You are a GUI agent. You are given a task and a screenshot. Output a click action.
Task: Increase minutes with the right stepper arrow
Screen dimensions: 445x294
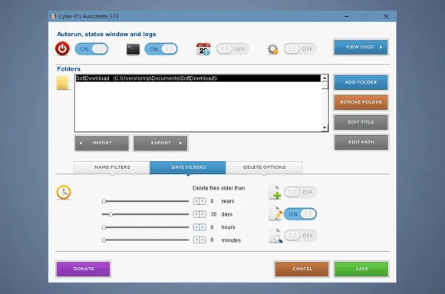[203, 240]
